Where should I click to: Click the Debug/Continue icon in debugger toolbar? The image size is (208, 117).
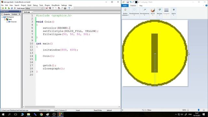point(47,8)
